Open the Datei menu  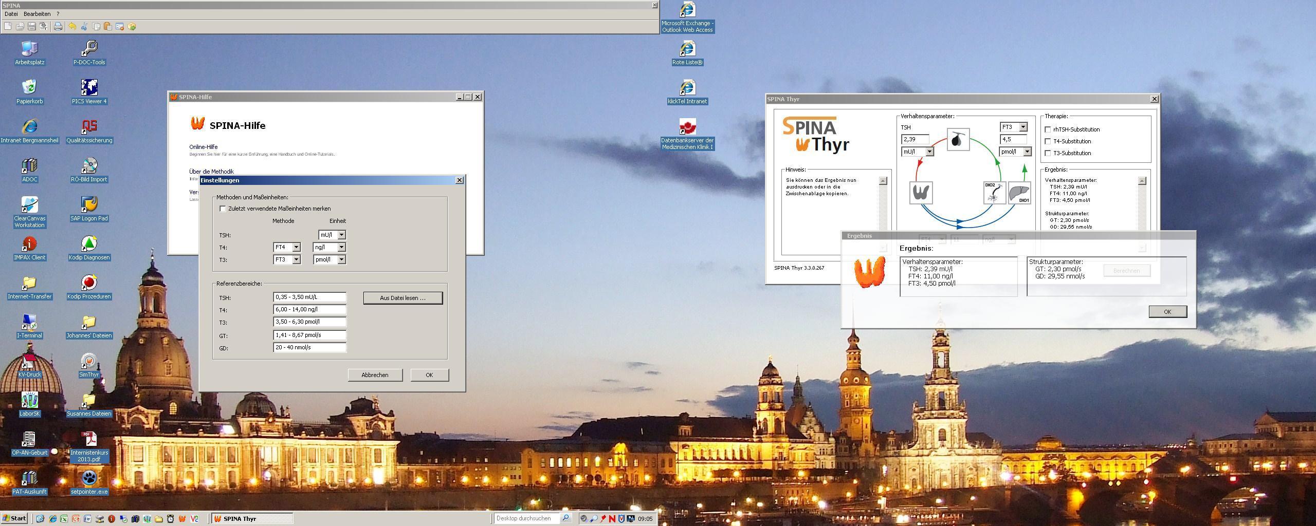pyautogui.click(x=11, y=14)
